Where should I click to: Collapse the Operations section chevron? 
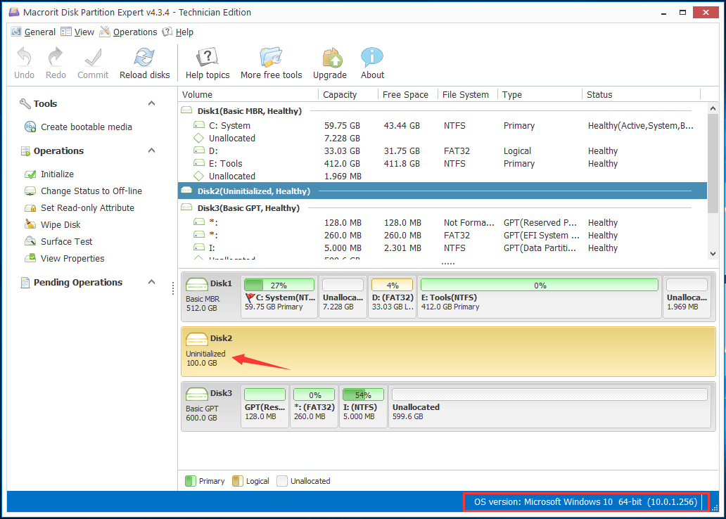tap(151, 150)
